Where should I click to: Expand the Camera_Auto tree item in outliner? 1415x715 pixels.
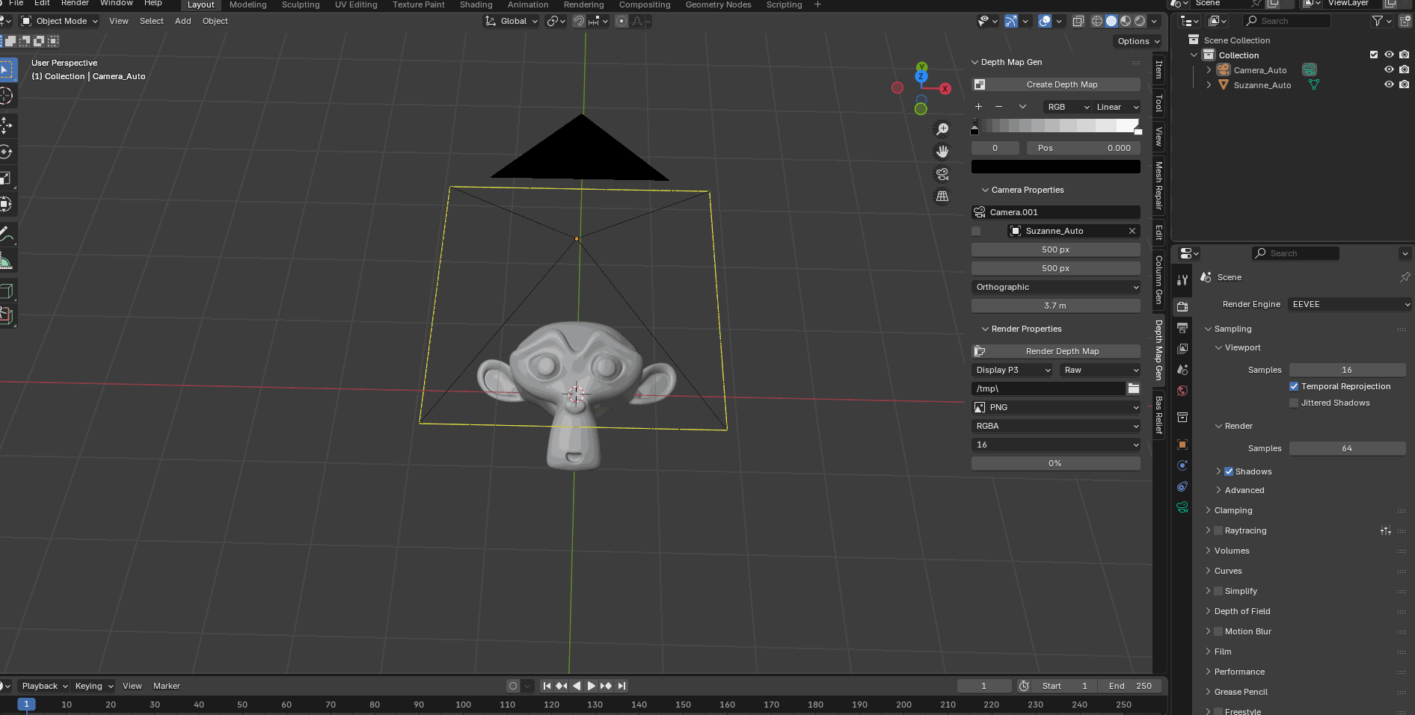[1209, 69]
